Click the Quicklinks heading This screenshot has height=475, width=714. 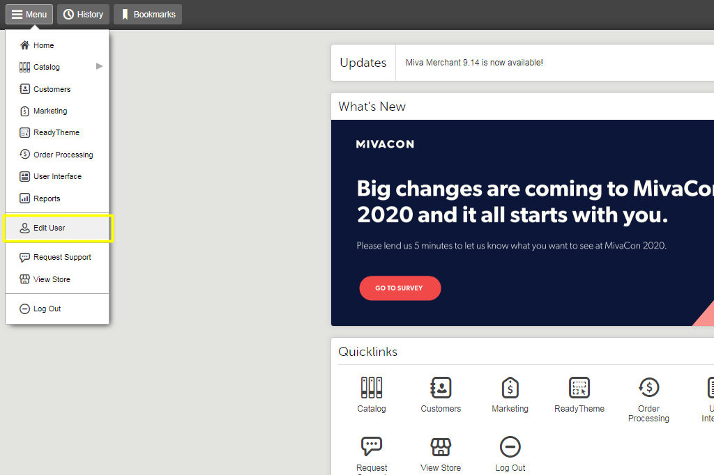pyautogui.click(x=368, y=352)
